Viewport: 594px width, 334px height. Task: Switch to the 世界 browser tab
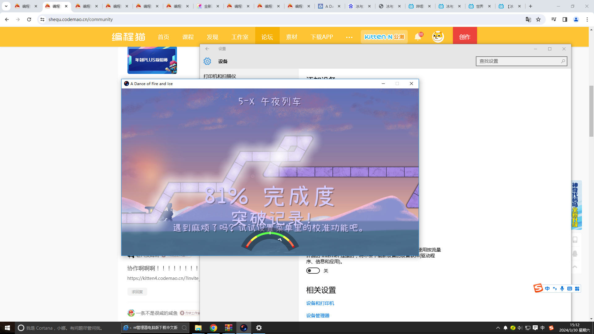(x=480, y=6)
